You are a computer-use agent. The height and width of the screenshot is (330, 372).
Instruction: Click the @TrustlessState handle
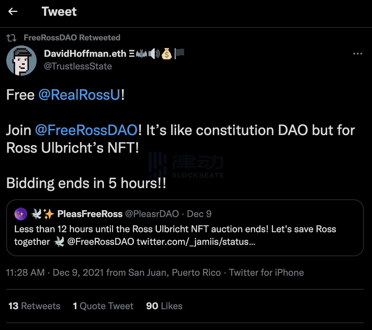point(78,66)
